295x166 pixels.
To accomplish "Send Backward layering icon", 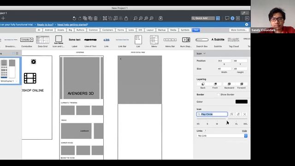I will [229, 84].
